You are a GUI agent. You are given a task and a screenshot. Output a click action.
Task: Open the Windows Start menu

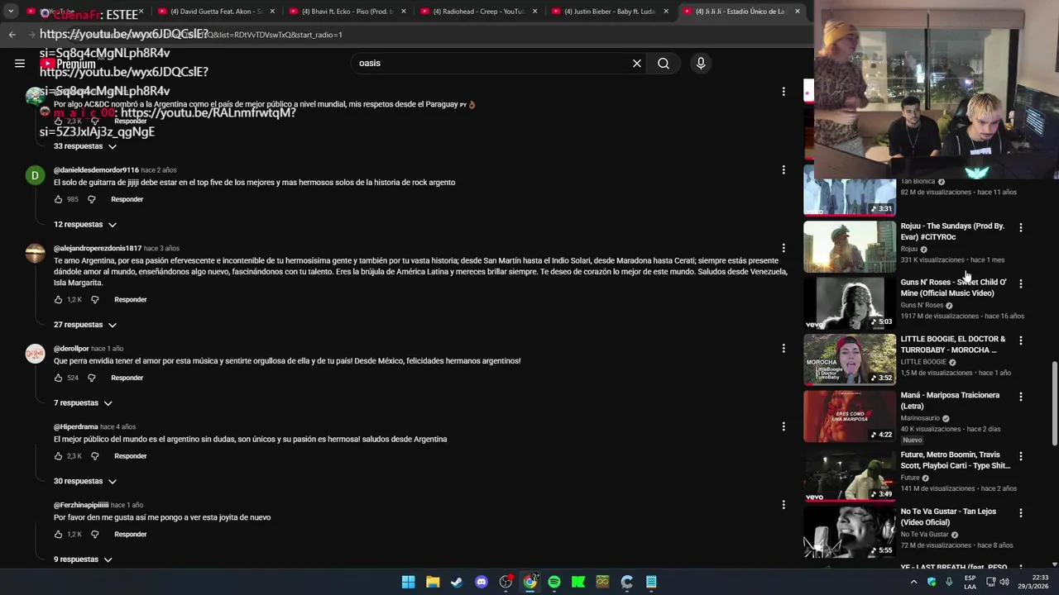(x=409, y=582)
